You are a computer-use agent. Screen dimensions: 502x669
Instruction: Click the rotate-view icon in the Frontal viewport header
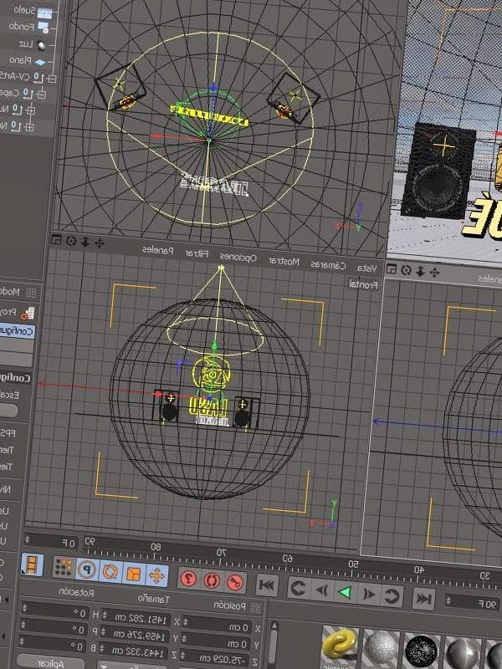[x=71, y=241]
